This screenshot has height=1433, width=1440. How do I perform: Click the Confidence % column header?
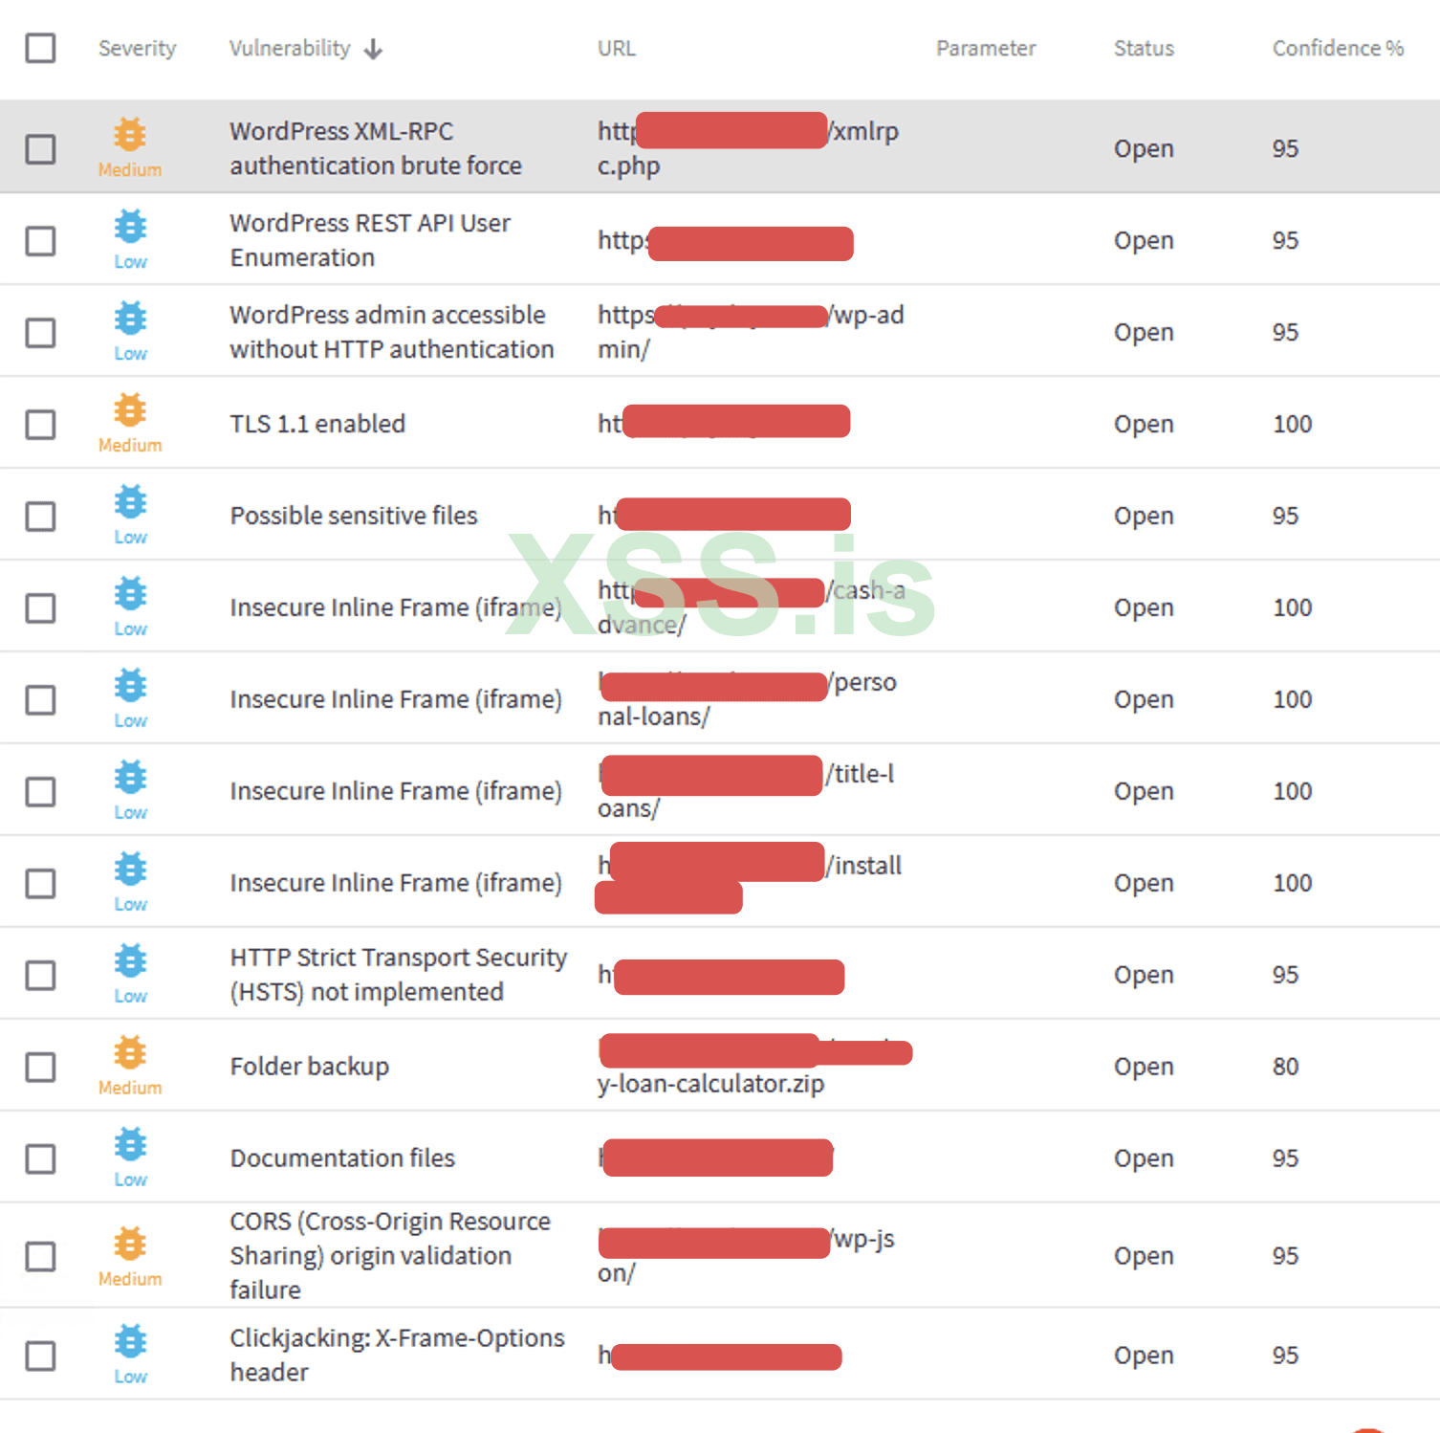click(1336, 48)
